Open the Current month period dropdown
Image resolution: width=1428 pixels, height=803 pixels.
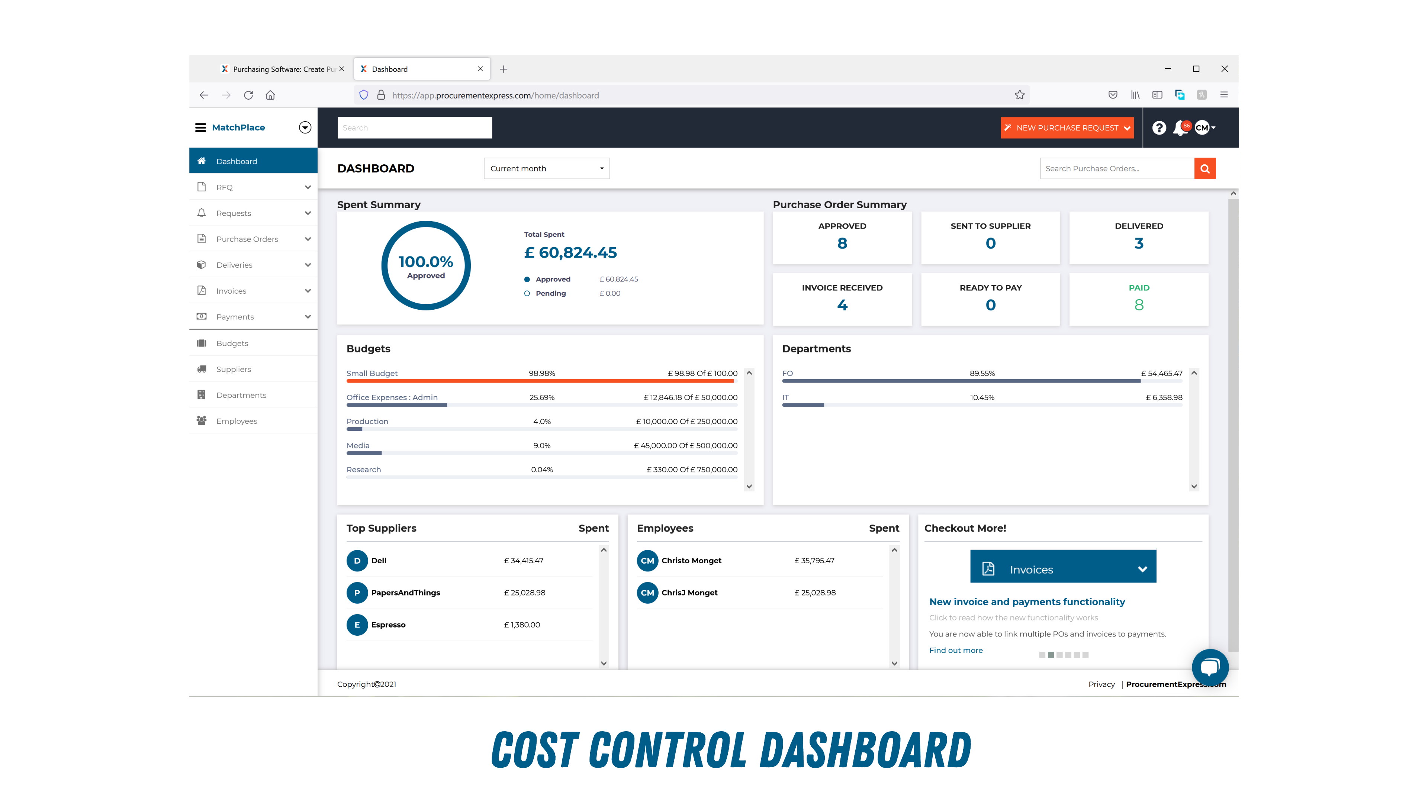(x=547, y=168)
